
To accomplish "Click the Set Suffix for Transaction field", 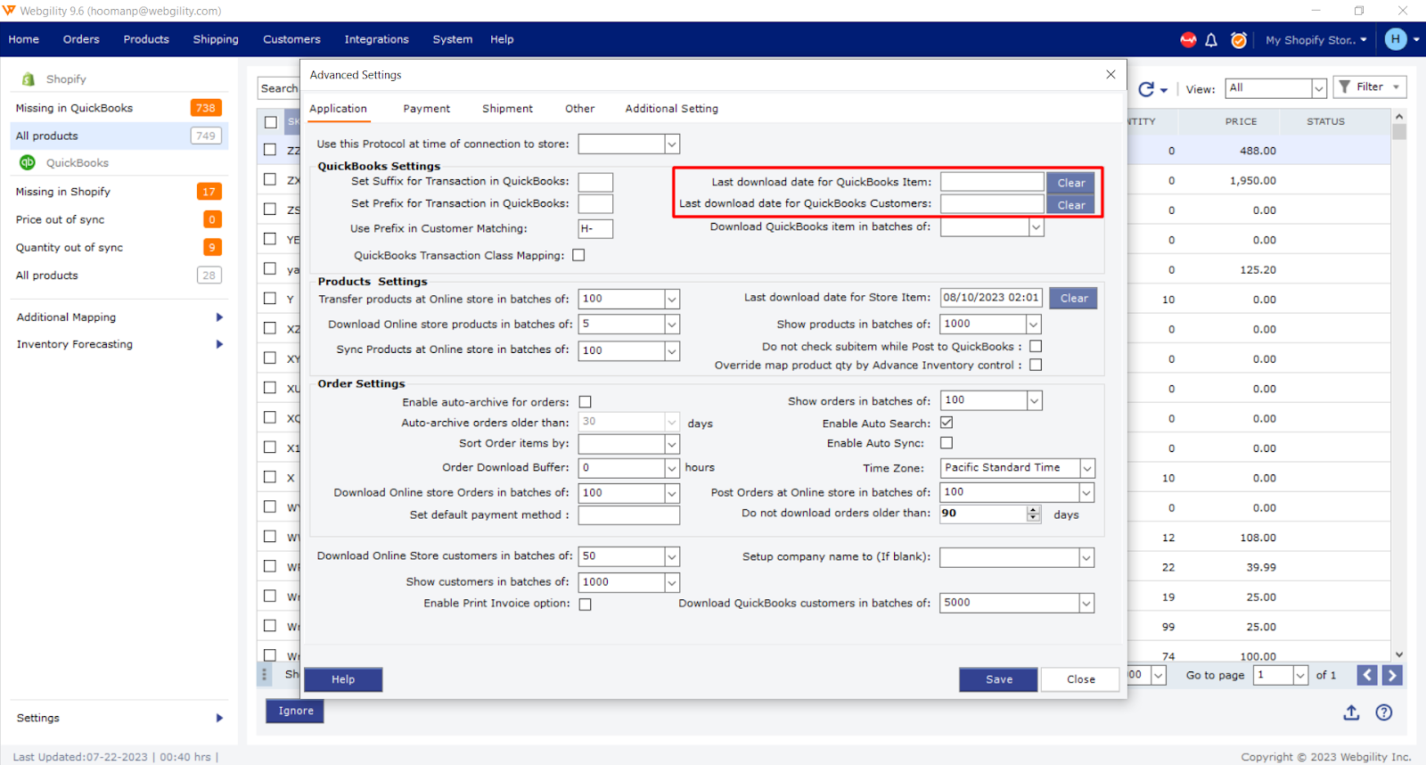I will click(595, 182).
